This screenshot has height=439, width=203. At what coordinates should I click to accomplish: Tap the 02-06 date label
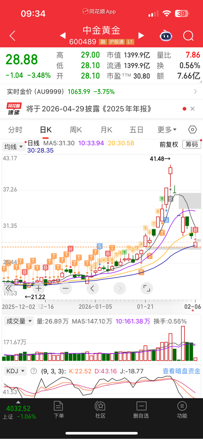pyautogui.click(x=193, y=306)
